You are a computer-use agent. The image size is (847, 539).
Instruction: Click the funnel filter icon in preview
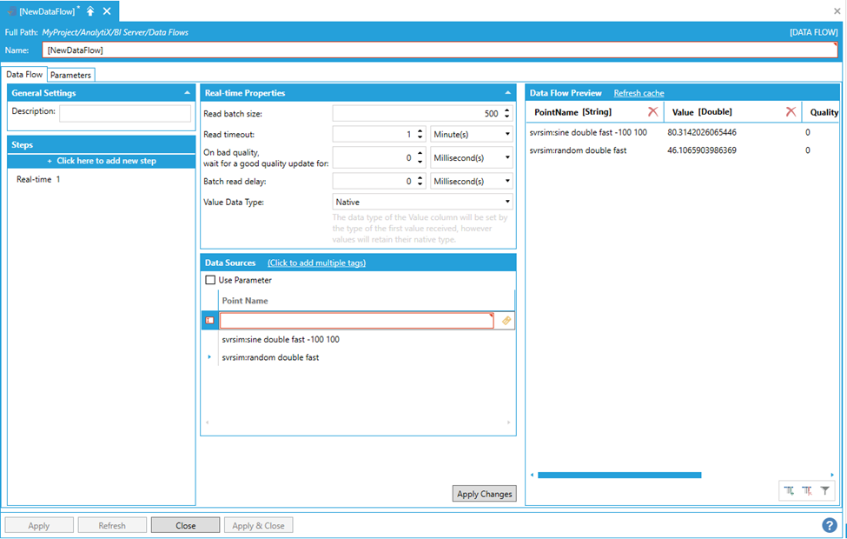(825, 491)
